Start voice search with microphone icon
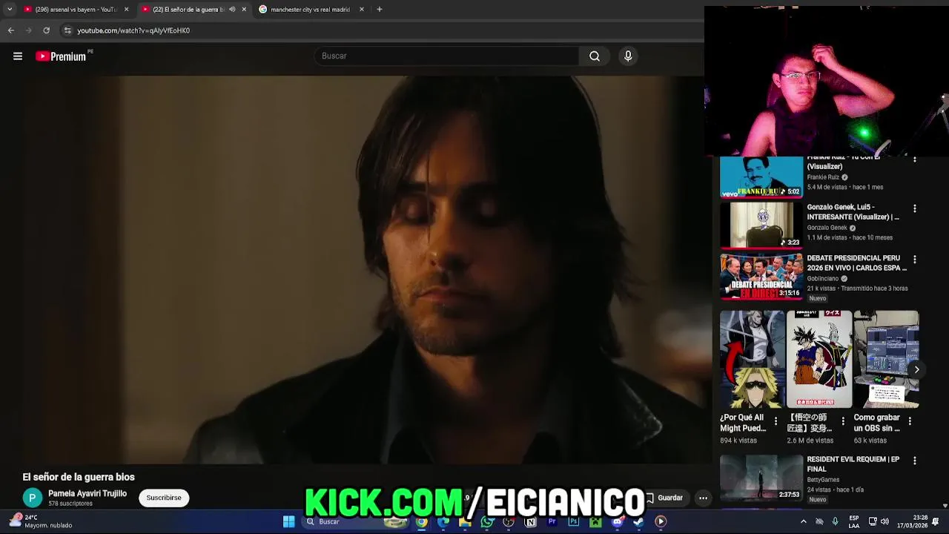This screenshot has height=534, width=949. [x=628, y=56]
